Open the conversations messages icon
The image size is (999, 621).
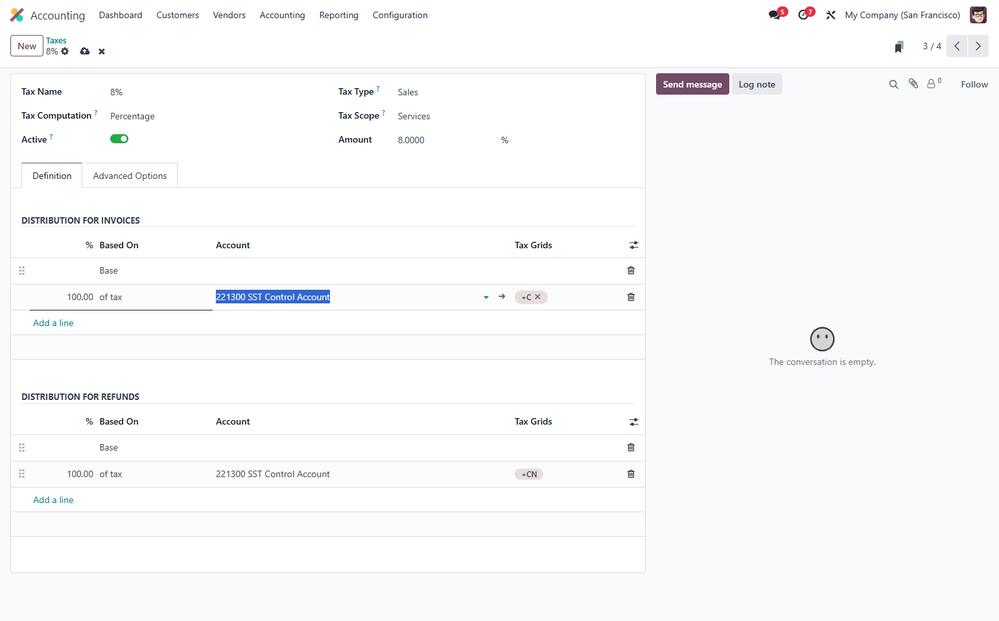coord(775,15)
